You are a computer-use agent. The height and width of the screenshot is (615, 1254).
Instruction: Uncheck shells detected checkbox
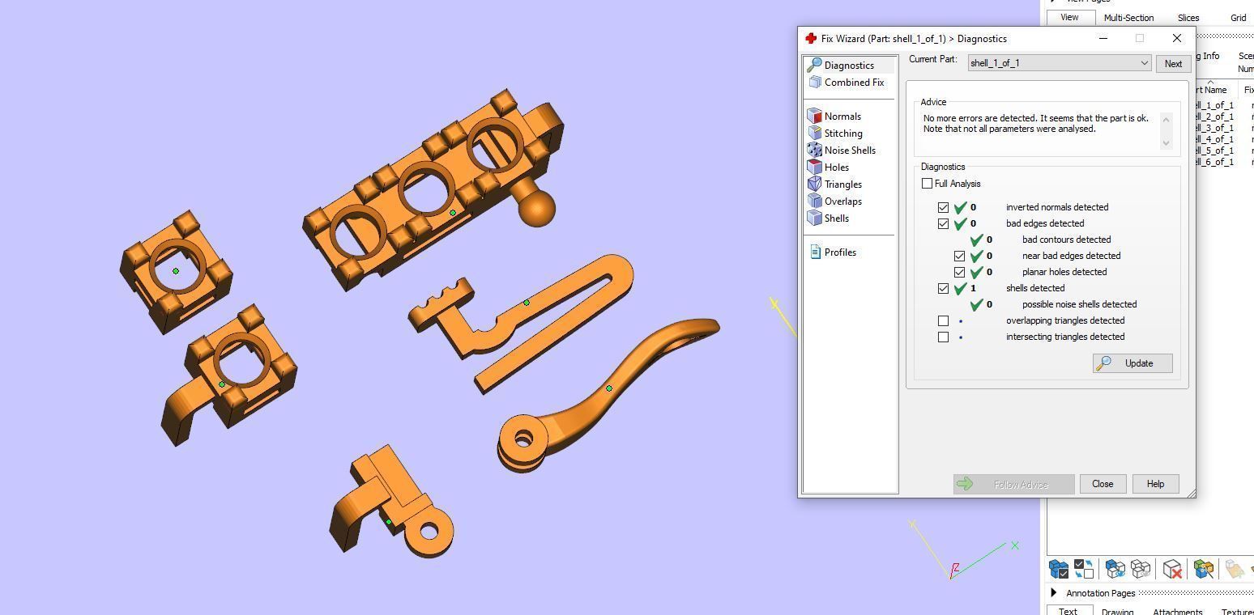(x=943, y=288)
